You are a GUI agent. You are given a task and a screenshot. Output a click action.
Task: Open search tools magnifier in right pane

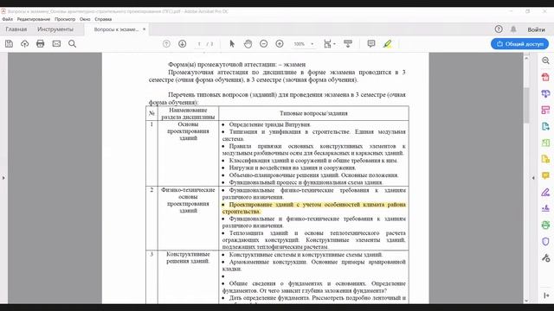click(x=545, y=60)
